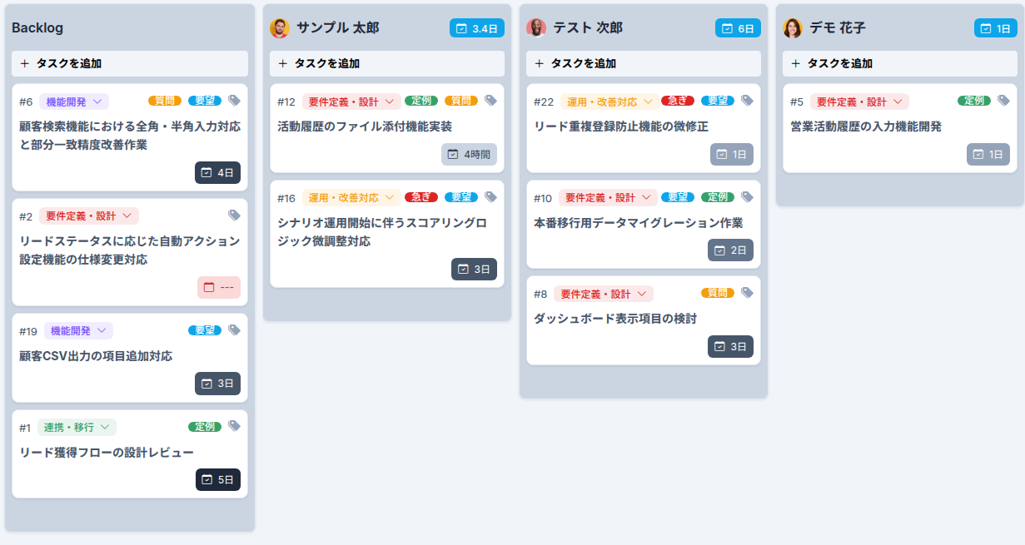Add a task for サンプル 太郎
1025x545 pixels.
tap(387, 63)
